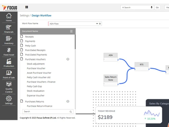Click the Design Workflow breadcrumb
169x127 pixels.
click(41, 16)
